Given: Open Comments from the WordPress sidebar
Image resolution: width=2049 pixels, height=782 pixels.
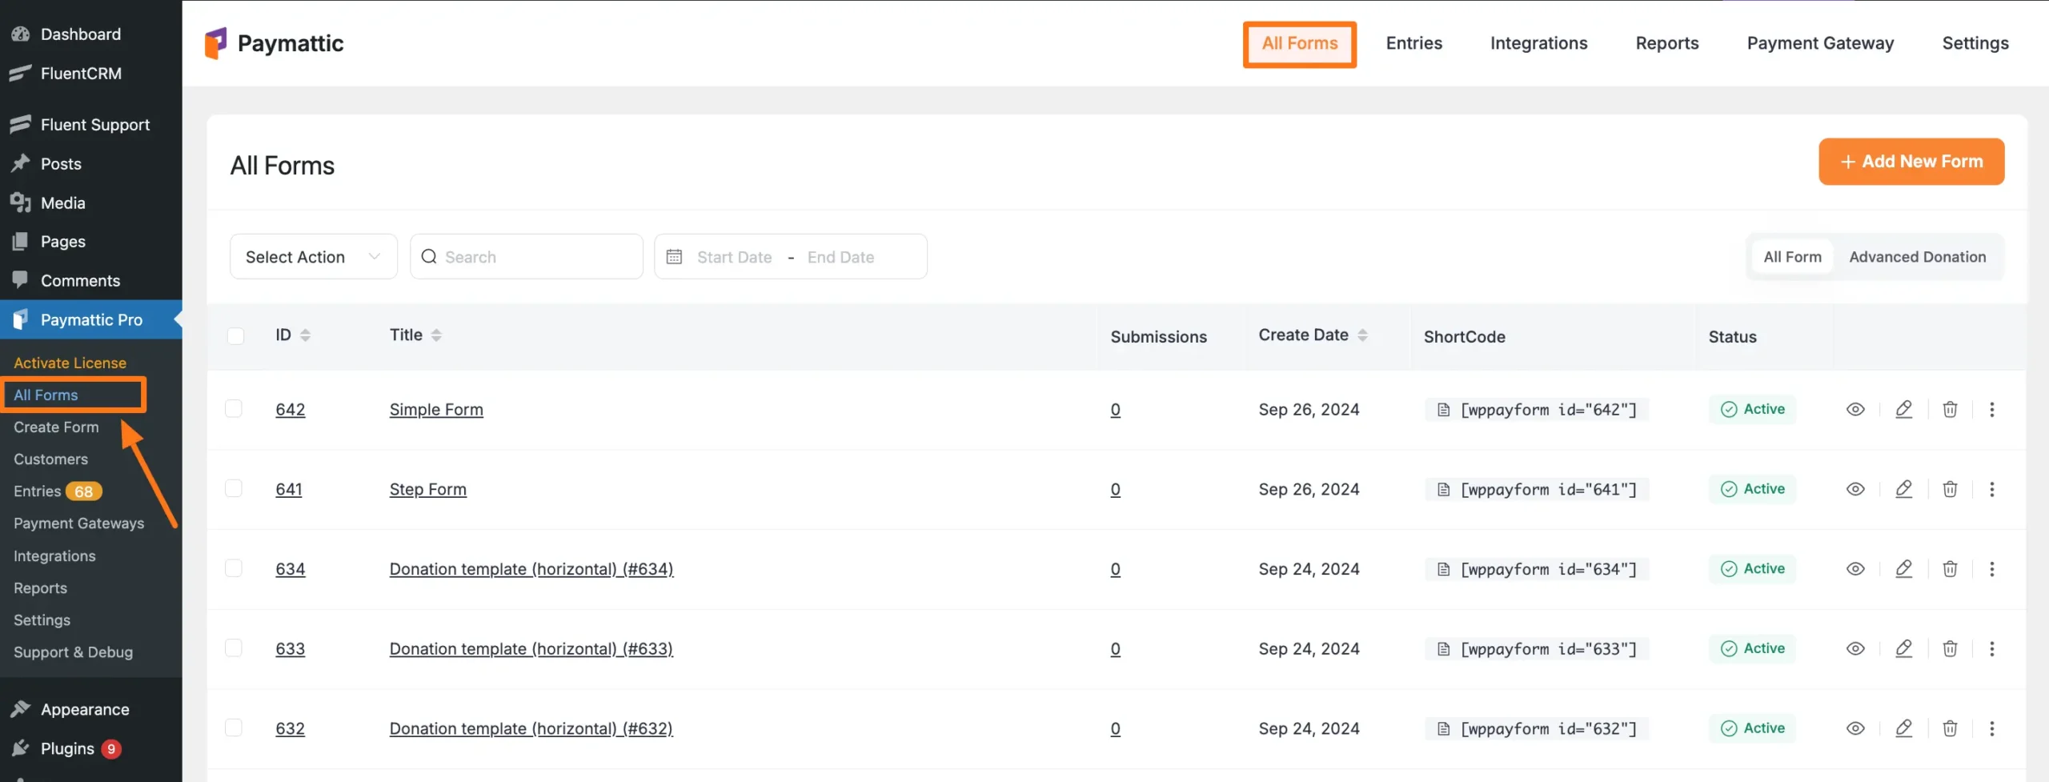Looking at the screenshot, I should point(80,280).
